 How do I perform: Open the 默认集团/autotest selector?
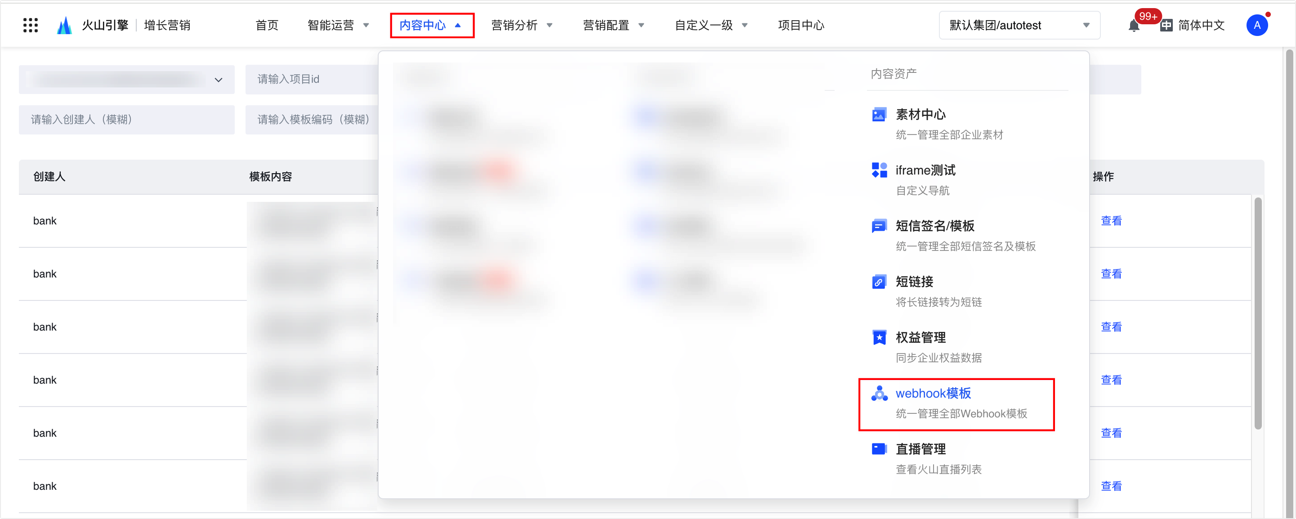click(1019, 25)
